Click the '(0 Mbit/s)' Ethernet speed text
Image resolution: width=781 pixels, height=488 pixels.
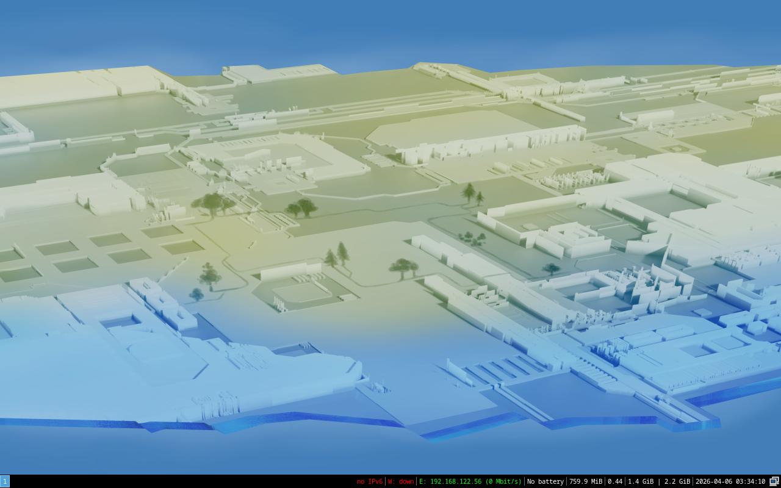[503, 481]
